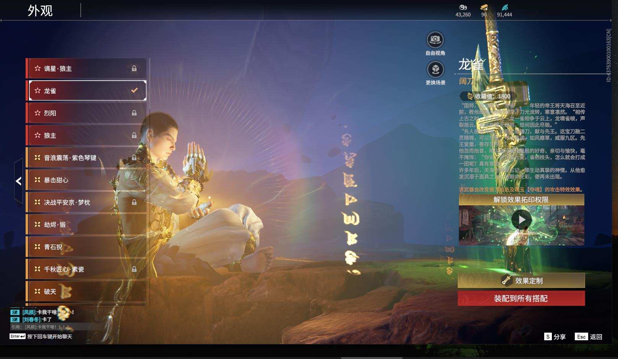Image resolution: width=618 pixels, height=359 pixels.
Task: Select the 决战平安京·梦枕 skin
Action: click(86, 202)
